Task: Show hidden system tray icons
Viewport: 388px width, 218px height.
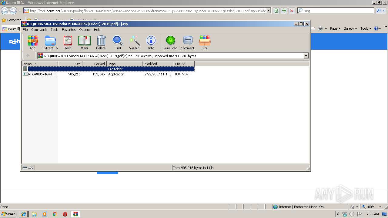Action: tap(338, 214)
